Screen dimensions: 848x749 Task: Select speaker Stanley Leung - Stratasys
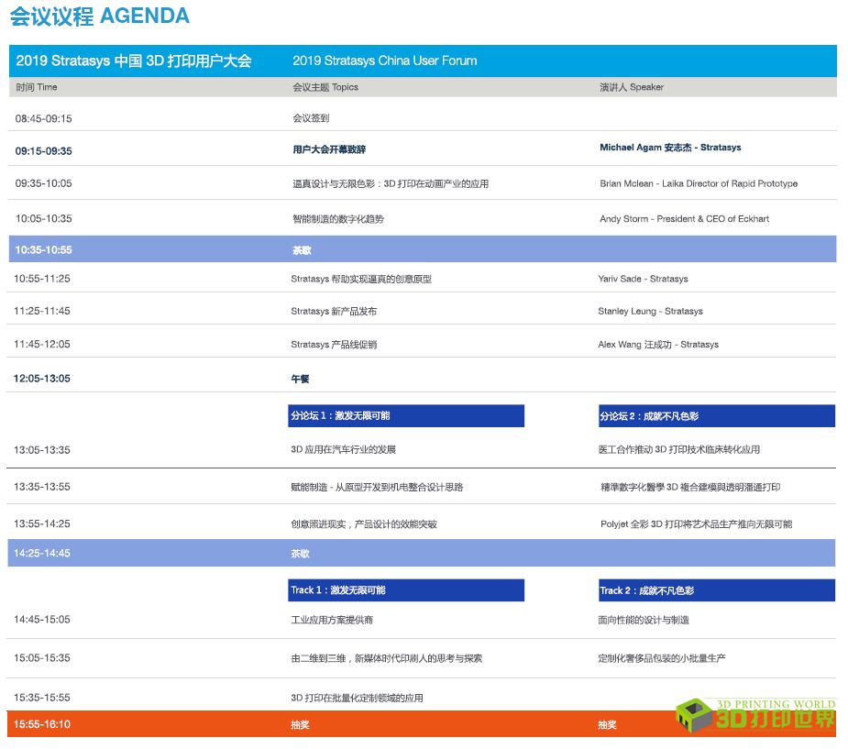(650, 311)
